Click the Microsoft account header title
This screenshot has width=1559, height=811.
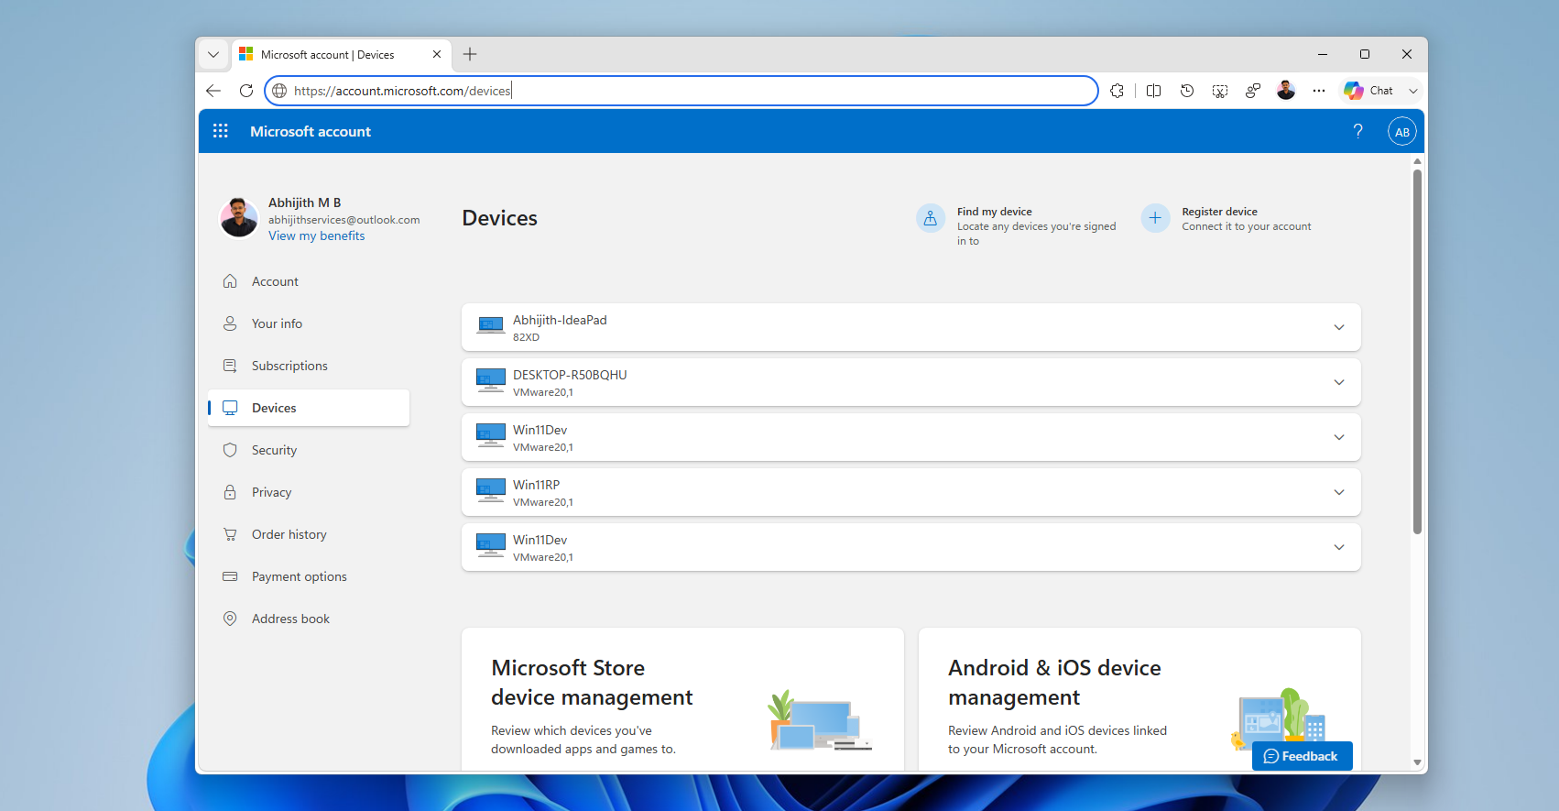[311, 131]
